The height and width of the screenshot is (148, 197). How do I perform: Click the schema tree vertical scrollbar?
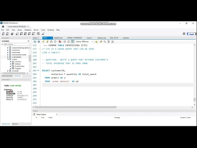[30, 58]
